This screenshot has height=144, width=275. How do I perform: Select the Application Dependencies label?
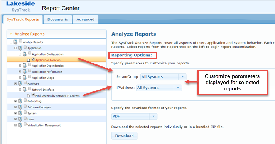(48, 66)
